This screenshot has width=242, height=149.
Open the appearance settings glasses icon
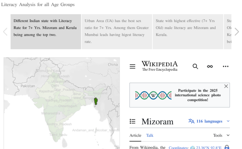pos(210,66)
